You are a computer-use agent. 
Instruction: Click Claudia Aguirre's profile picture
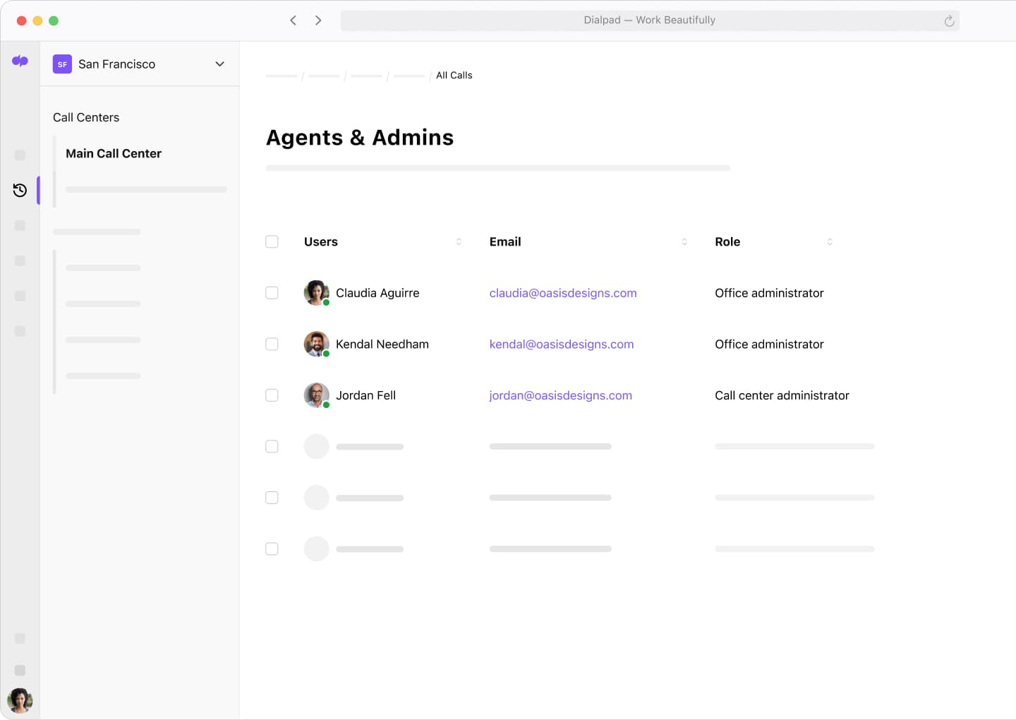coord(316,292)
